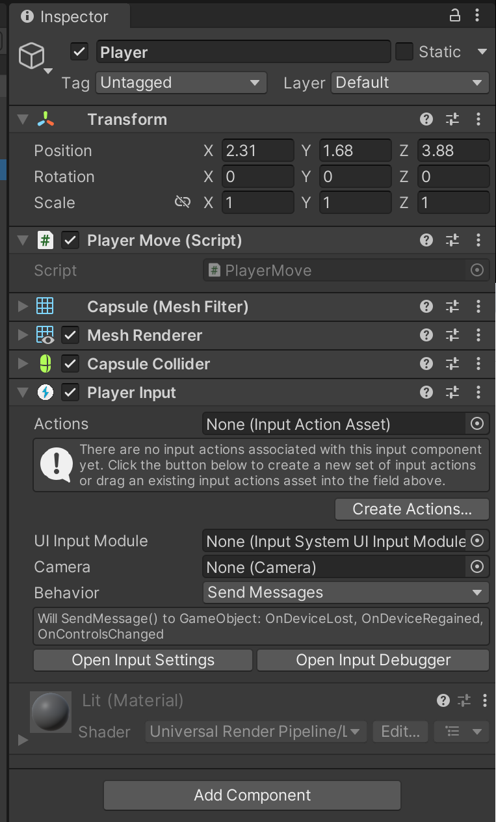
Task: Open Behavior Send Messages dropdown
Action: 345,592
